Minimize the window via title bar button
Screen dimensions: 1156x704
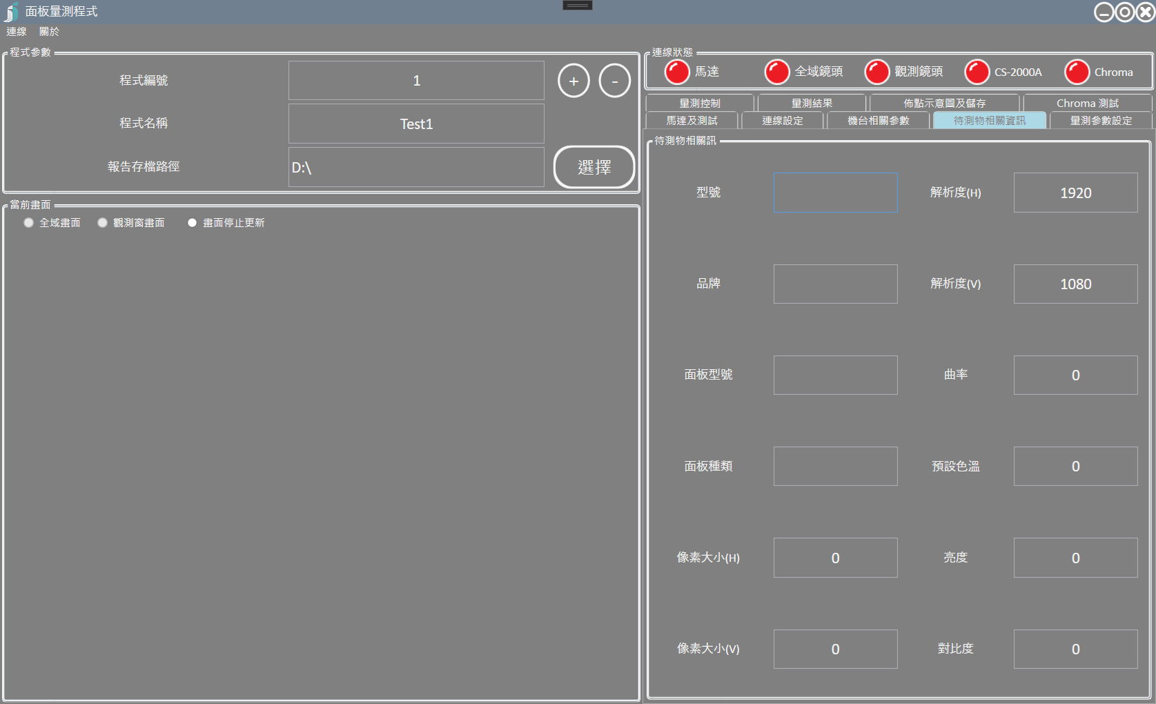[x=1104, y=12]
